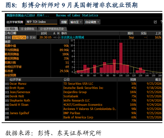Click Scotiabank company cell
164x138 pixels.
click(71, 96)
